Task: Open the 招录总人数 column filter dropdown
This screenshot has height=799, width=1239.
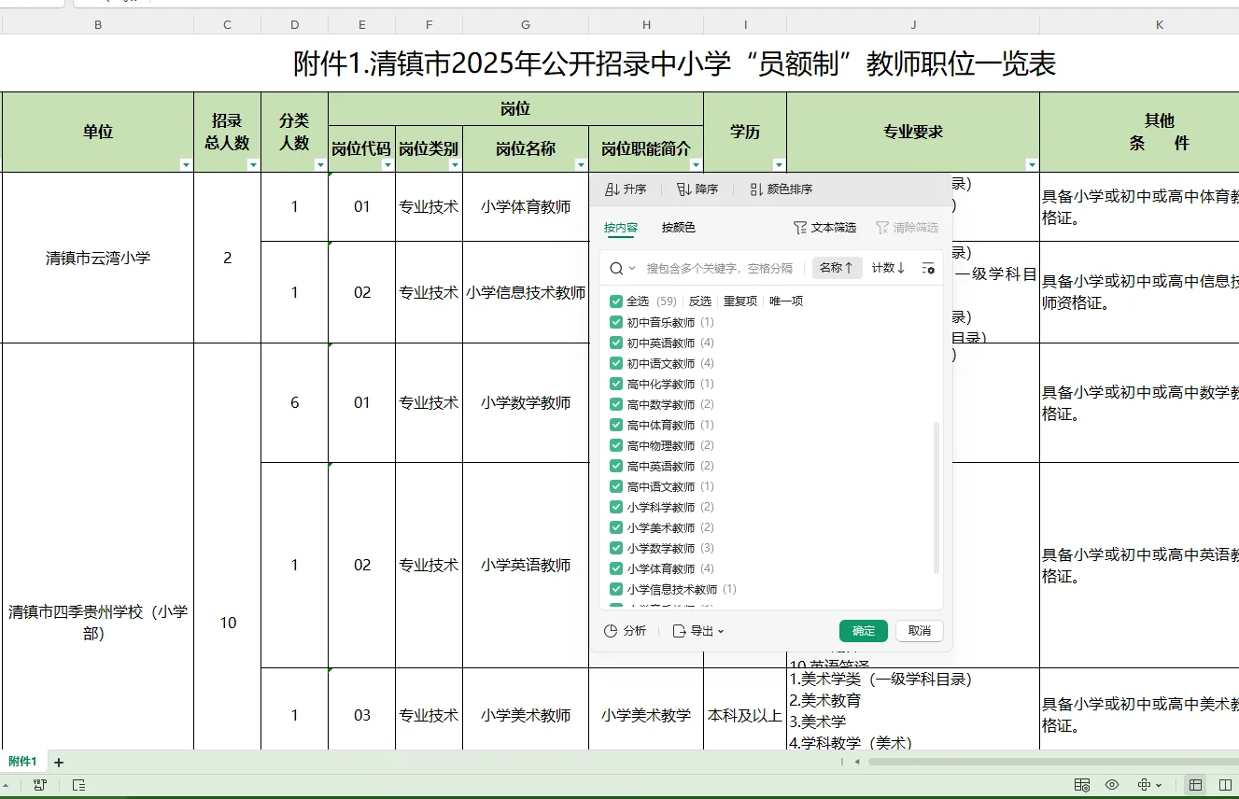Action: click(x=253, y=164)
